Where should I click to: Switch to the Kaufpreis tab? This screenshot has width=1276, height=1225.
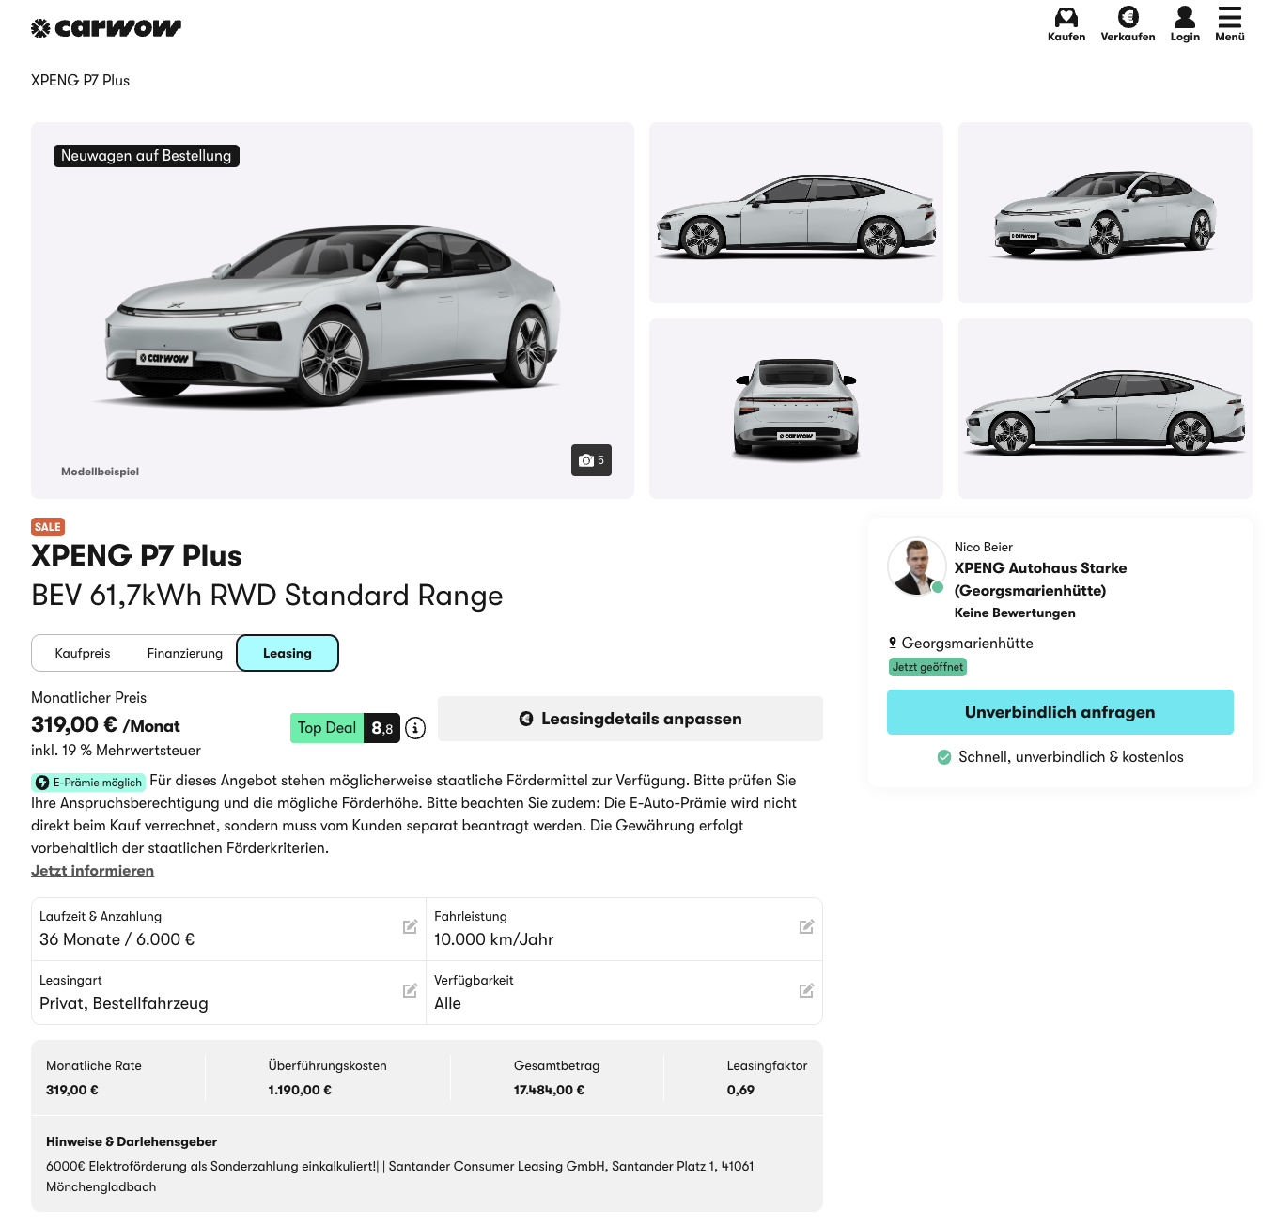[x=83, y=653]
